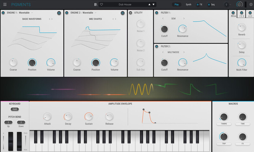The height and width of the screenshot is (152, 254).
Task: Favorite the Dub House preset with heart icon
Action: [101, 4]
